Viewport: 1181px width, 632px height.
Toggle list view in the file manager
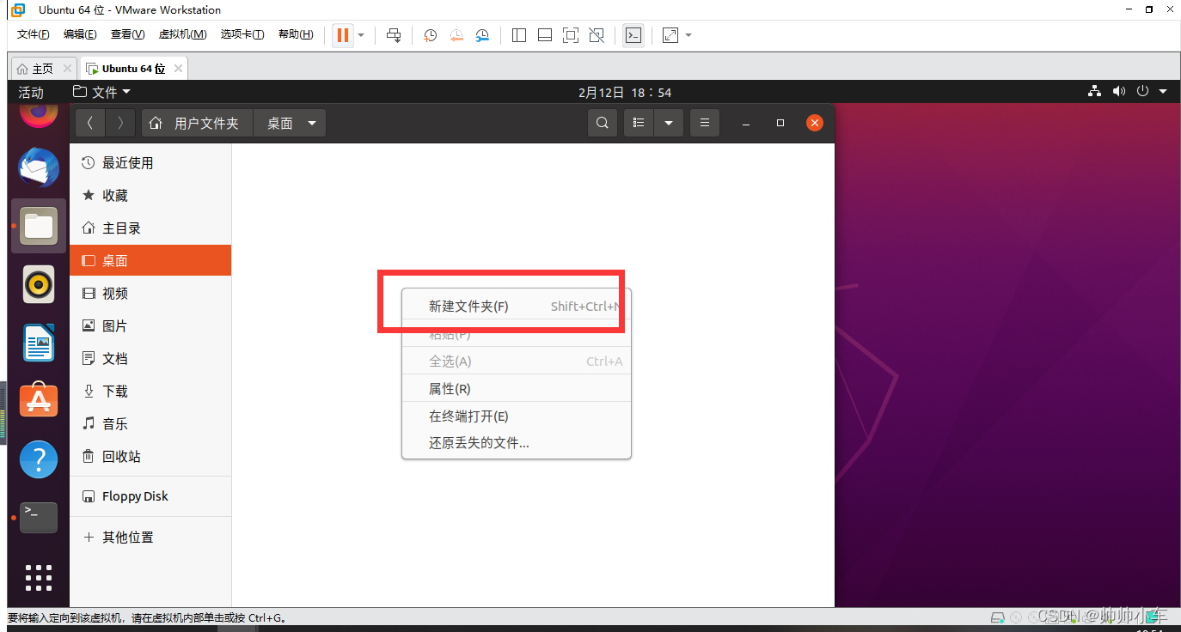(x=639, y=123)
